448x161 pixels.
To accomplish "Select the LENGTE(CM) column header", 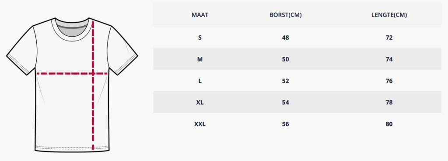I will tap(389, 15).
